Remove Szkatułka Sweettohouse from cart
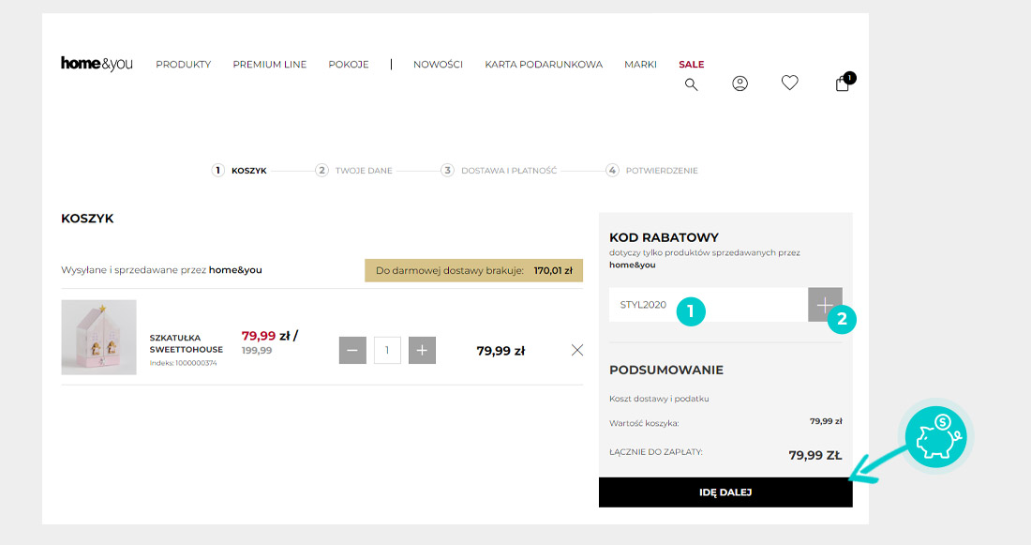 pyautogui.click(x=577, y=350)
